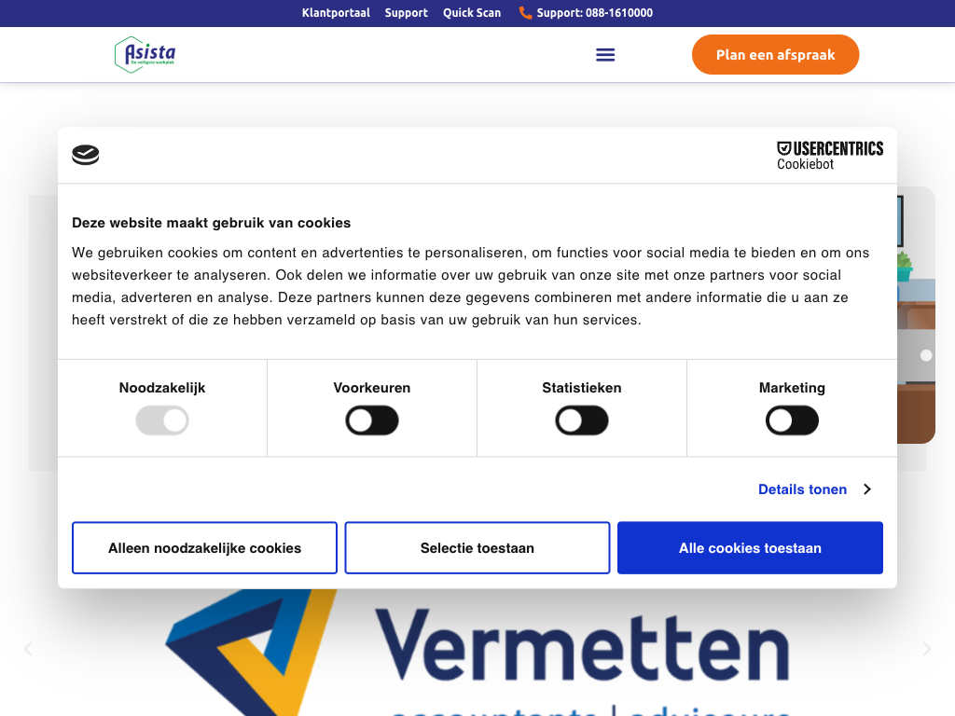Viewport: 955px width, 716px height.
Task: Enable the Statistieken cookies toggle
Action: click(582, 421)
